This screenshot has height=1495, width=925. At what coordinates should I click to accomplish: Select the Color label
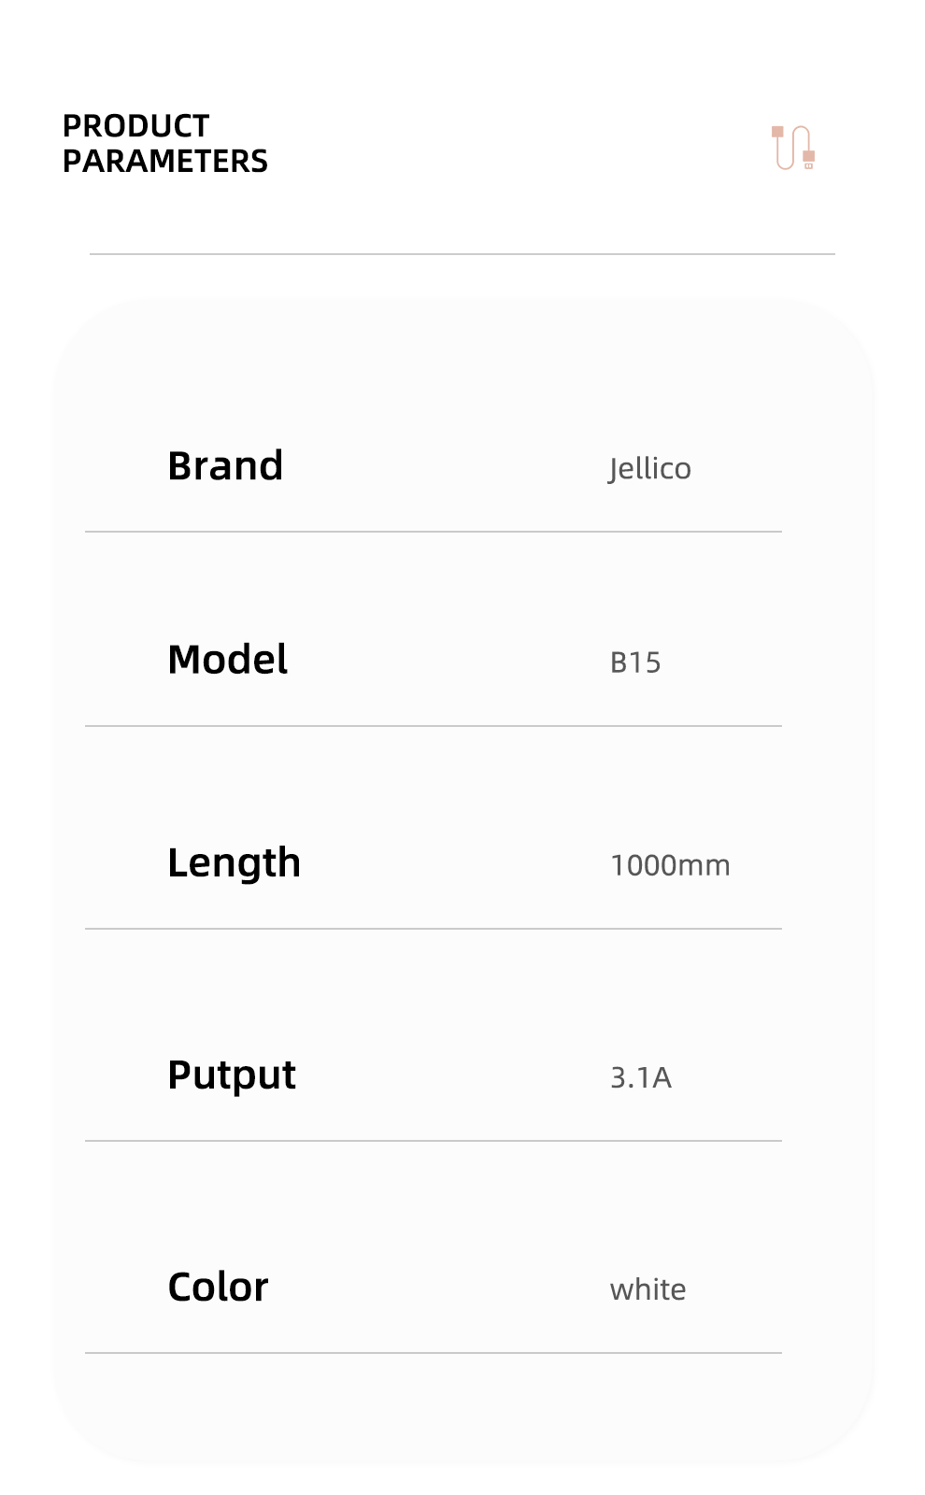218,1288
